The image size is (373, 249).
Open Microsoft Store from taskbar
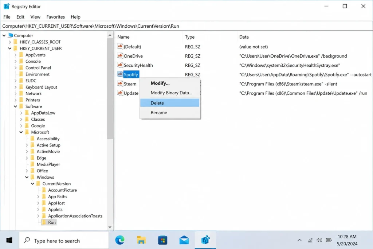click(162, 240)
